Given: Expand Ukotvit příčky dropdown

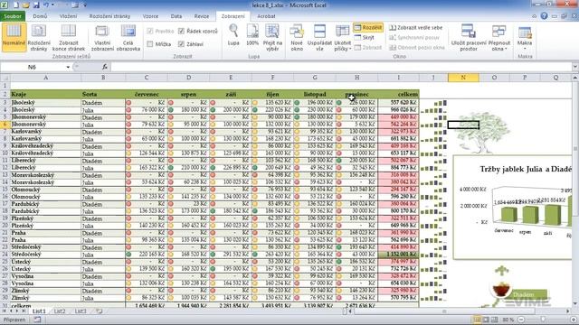Looking at the screenshot, I should click(x=342, y=38).
